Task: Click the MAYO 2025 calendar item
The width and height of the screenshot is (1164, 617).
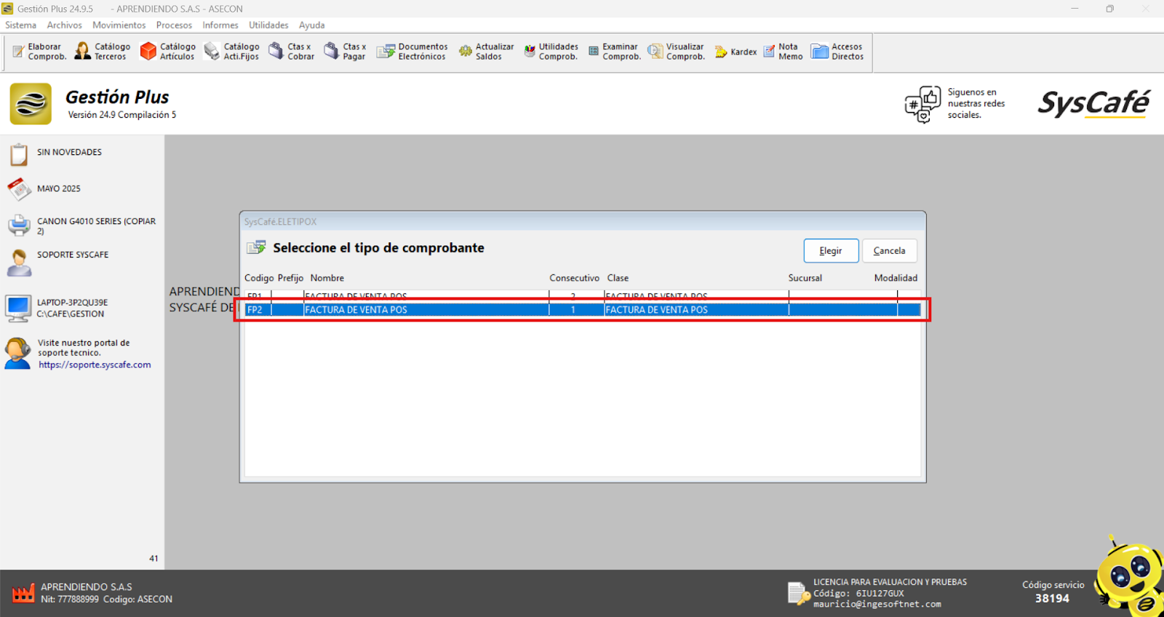Action: coord(58,188)
